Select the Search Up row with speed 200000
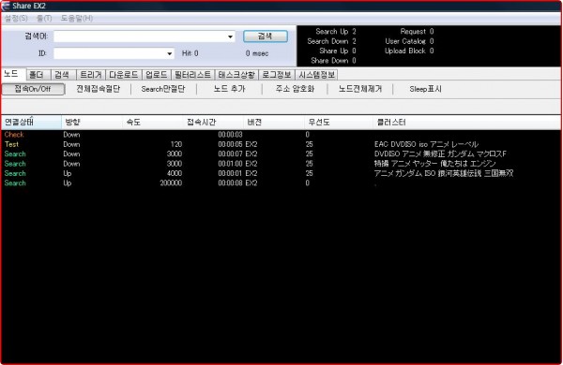 pyautogui.click(x=281, y=183)
